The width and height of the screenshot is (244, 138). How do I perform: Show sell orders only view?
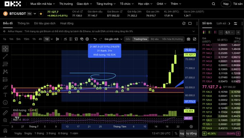pyautogui.click(x=216, y=32)
